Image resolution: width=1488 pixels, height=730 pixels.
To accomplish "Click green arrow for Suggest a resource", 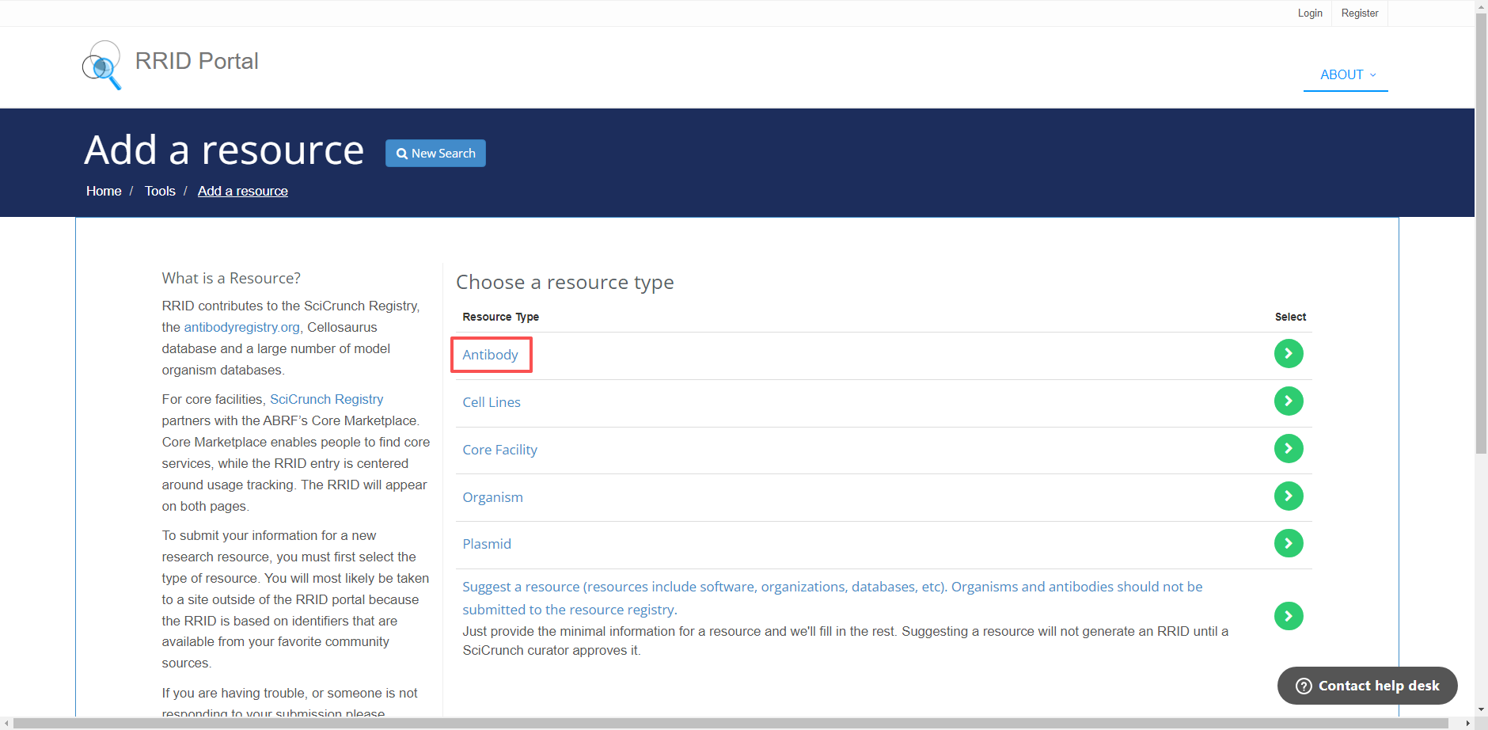I will pyautogui.click(x=1288, y=616).
